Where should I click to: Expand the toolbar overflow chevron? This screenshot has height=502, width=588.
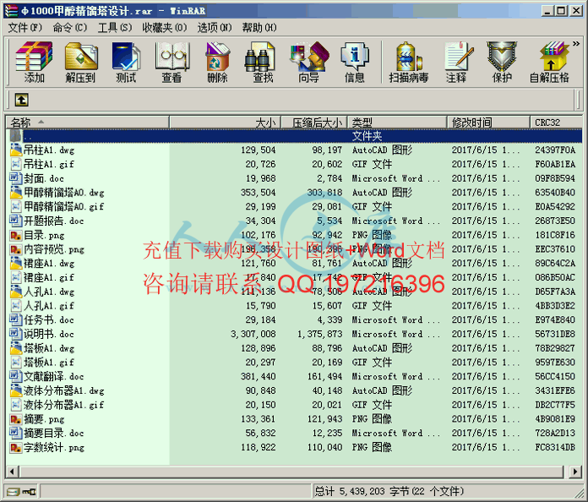576,44
